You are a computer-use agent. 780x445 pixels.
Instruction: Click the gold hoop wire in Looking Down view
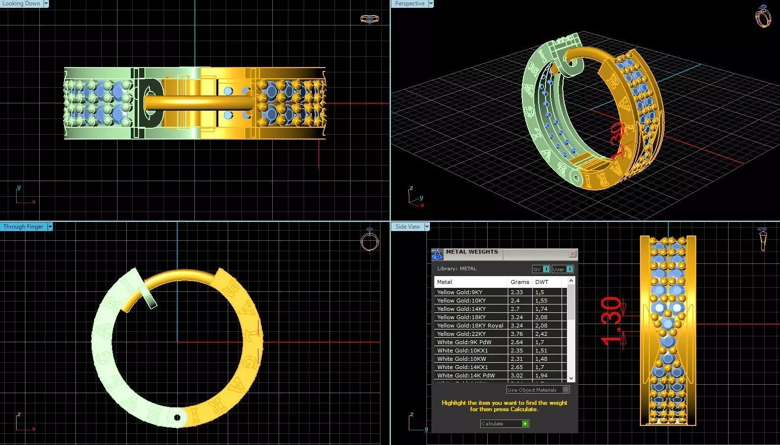(199, 103)
